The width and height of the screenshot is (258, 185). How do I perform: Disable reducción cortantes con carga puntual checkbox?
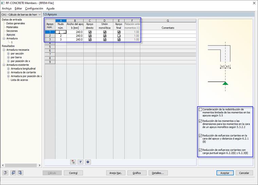pos(200,150)
